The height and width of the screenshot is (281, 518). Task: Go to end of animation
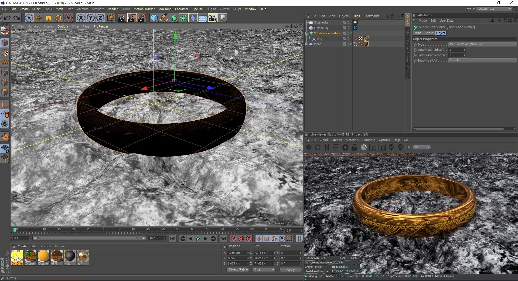(x=223, y=239)
